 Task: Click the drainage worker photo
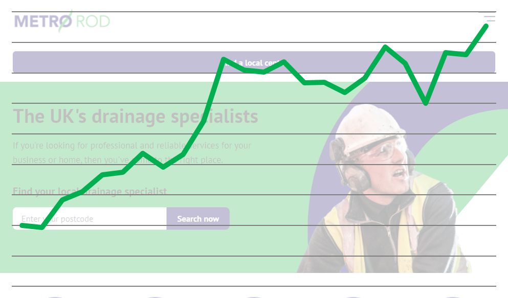tap(384, 188)
